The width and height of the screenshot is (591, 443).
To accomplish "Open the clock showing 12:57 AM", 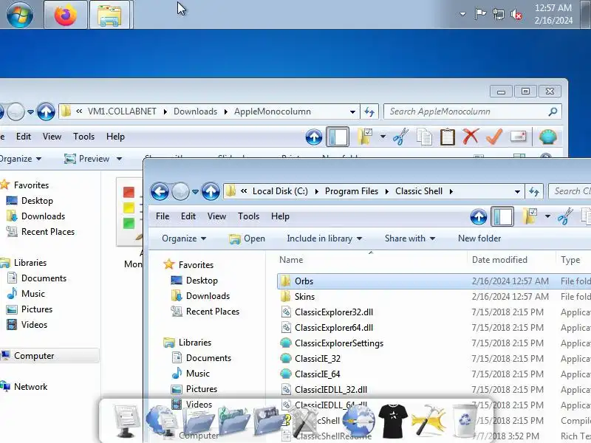I will point(553,14).
